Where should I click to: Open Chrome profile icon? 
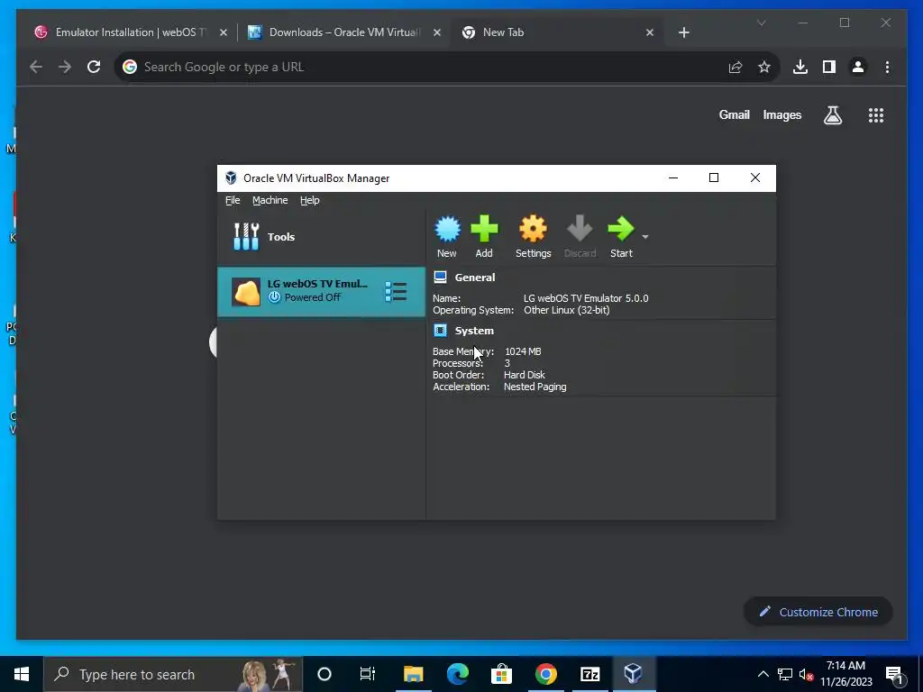858,67
